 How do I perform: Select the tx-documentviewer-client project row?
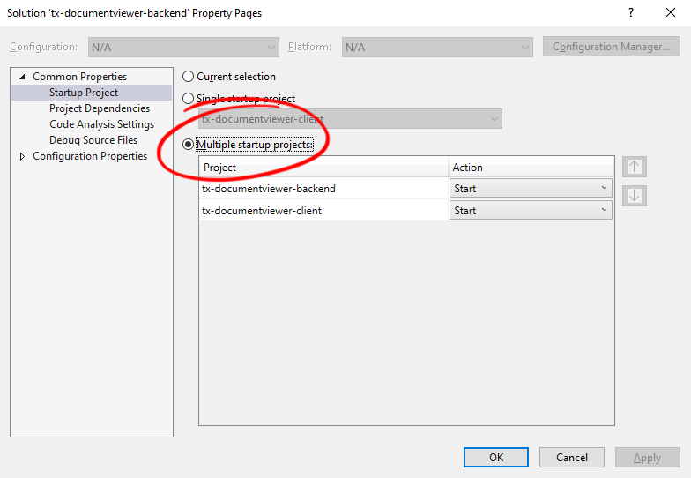tap(324, 210)
